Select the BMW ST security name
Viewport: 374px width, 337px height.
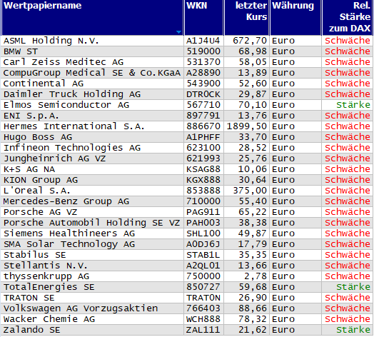tap(21, 51)
